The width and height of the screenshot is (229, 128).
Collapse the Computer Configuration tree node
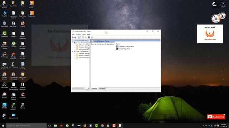point(73,43)
